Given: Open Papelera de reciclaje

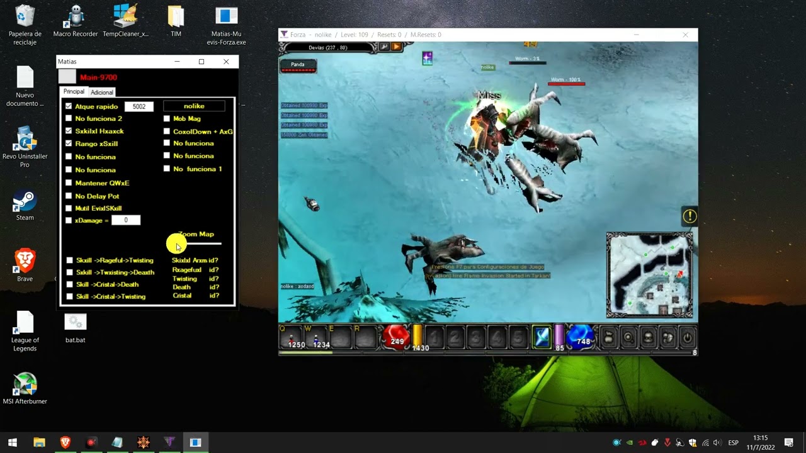Looking at the screenshot, I should [25, 25].
